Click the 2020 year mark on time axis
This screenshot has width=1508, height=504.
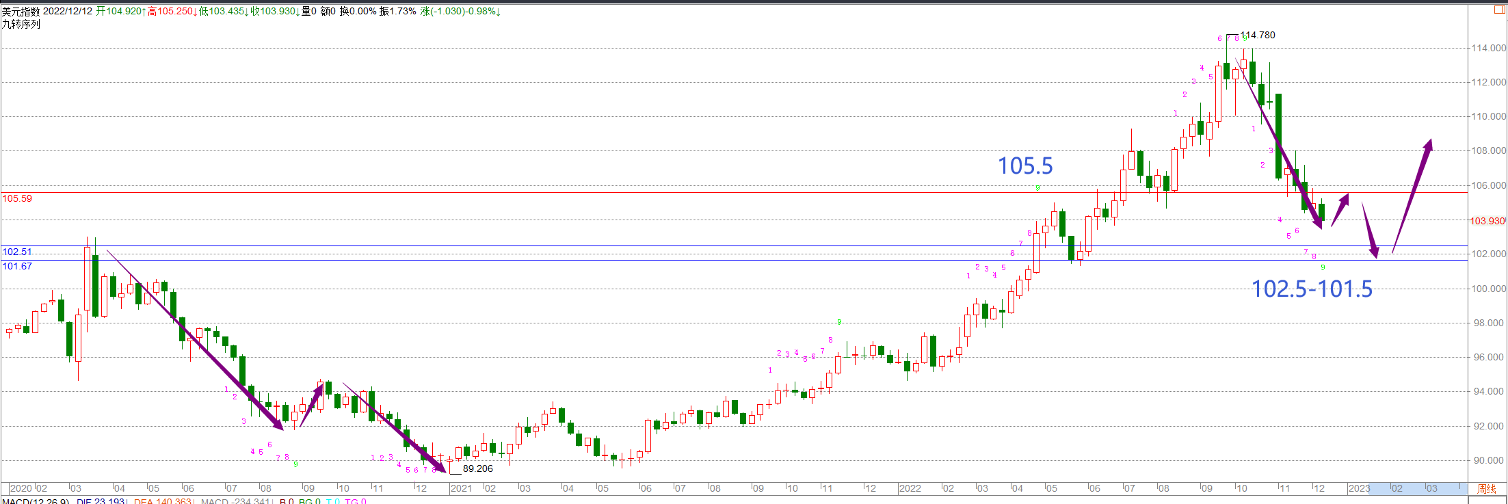[21, 488]
